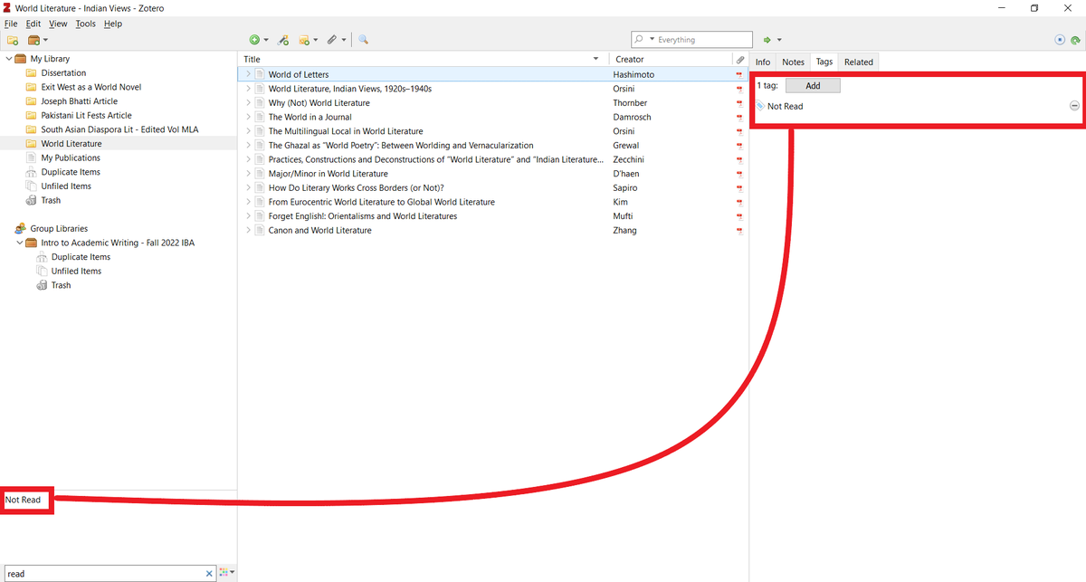The height and width of the screenshot is (582, 1086).
Task: Expand the World of Letters item
Action: tap(248, 74)
